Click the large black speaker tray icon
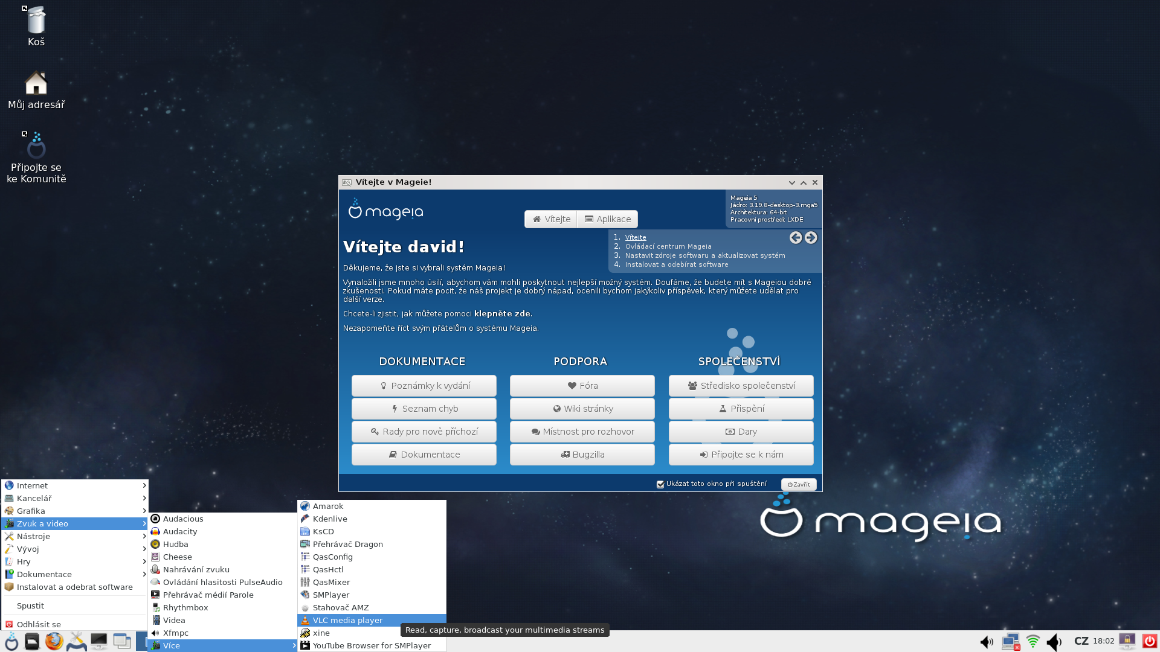 1055,642
